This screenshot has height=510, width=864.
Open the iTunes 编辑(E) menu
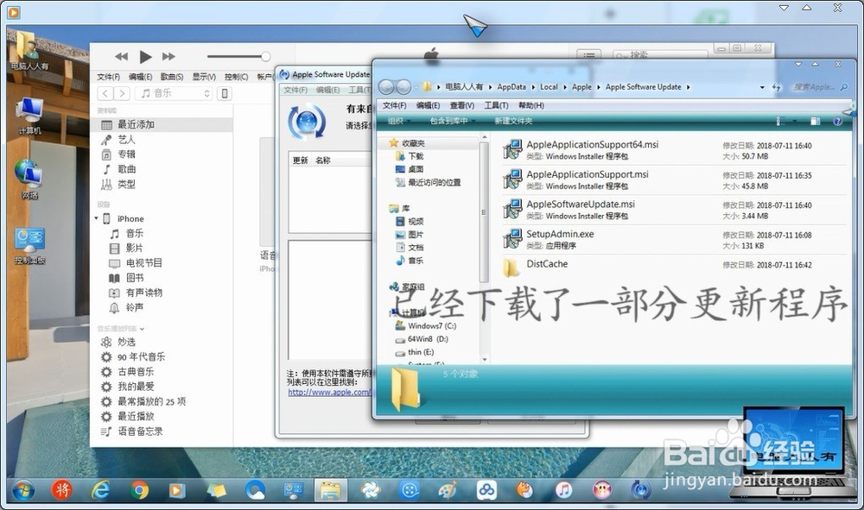(x=141, y=77)
